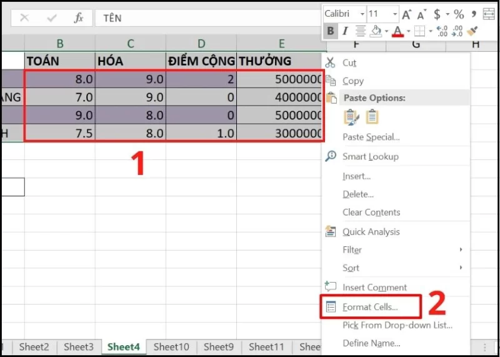Expand the Sort submenu

[396, 268]
